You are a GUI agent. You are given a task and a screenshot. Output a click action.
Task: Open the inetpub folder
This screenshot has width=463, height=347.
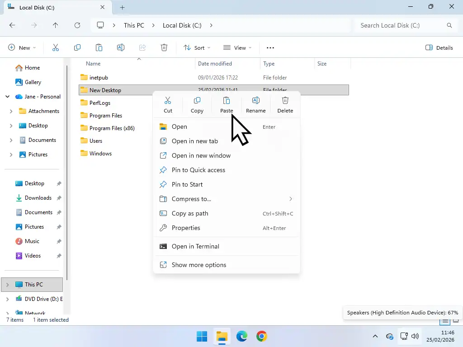click(x=99, y=77)
